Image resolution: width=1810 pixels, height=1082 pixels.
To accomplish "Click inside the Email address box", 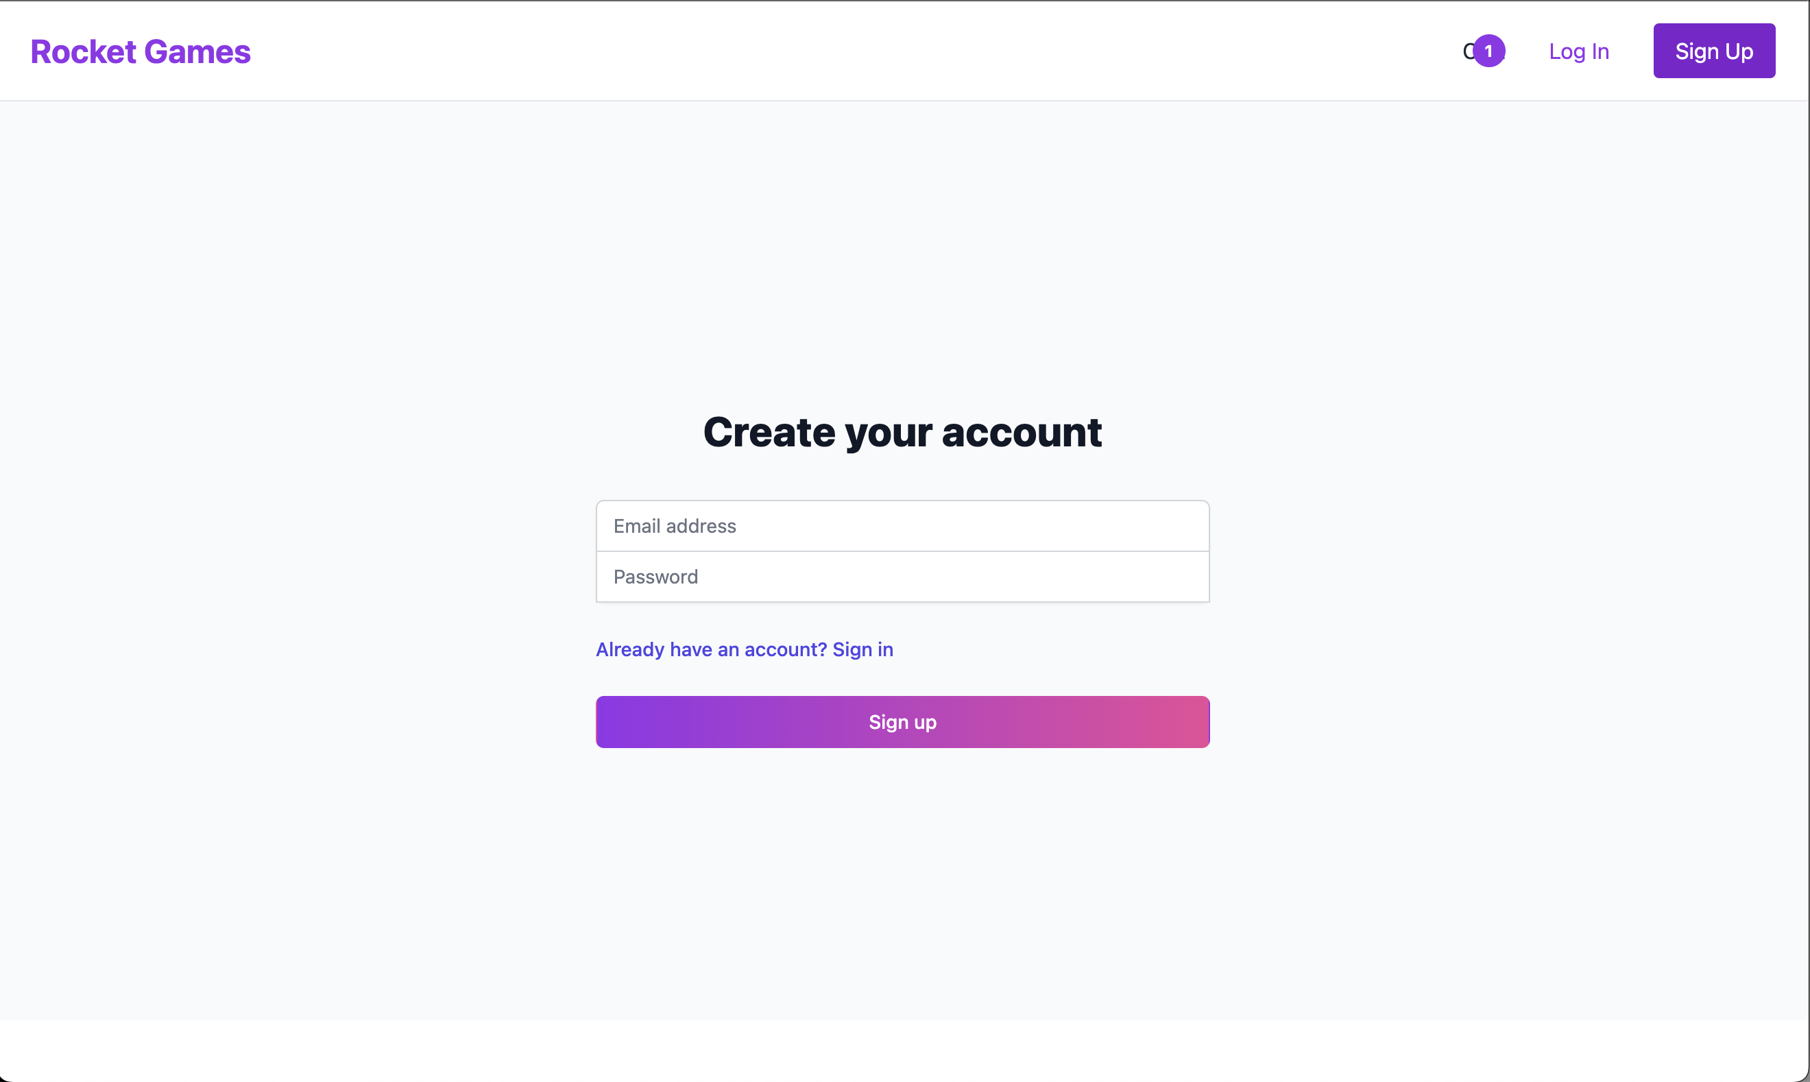I will pyautogui.click(x=902, y=526).
